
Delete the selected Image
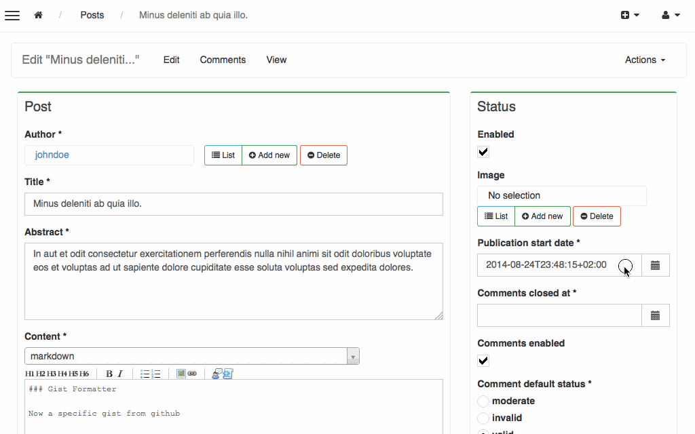(597, 216)
